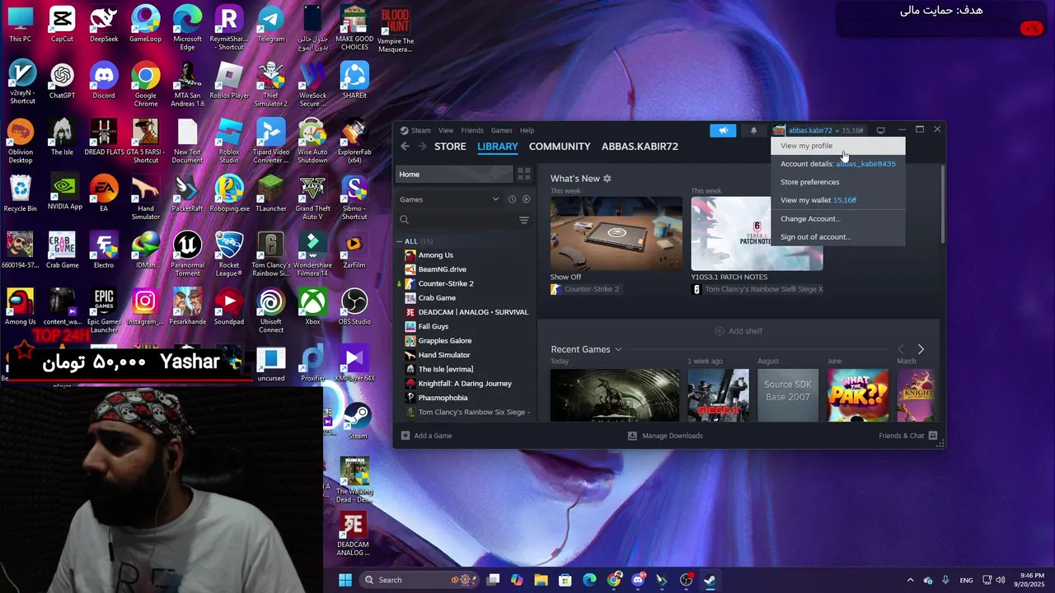
Task: Open What The Pak recent game cover
Action: [x=858, y=395]
